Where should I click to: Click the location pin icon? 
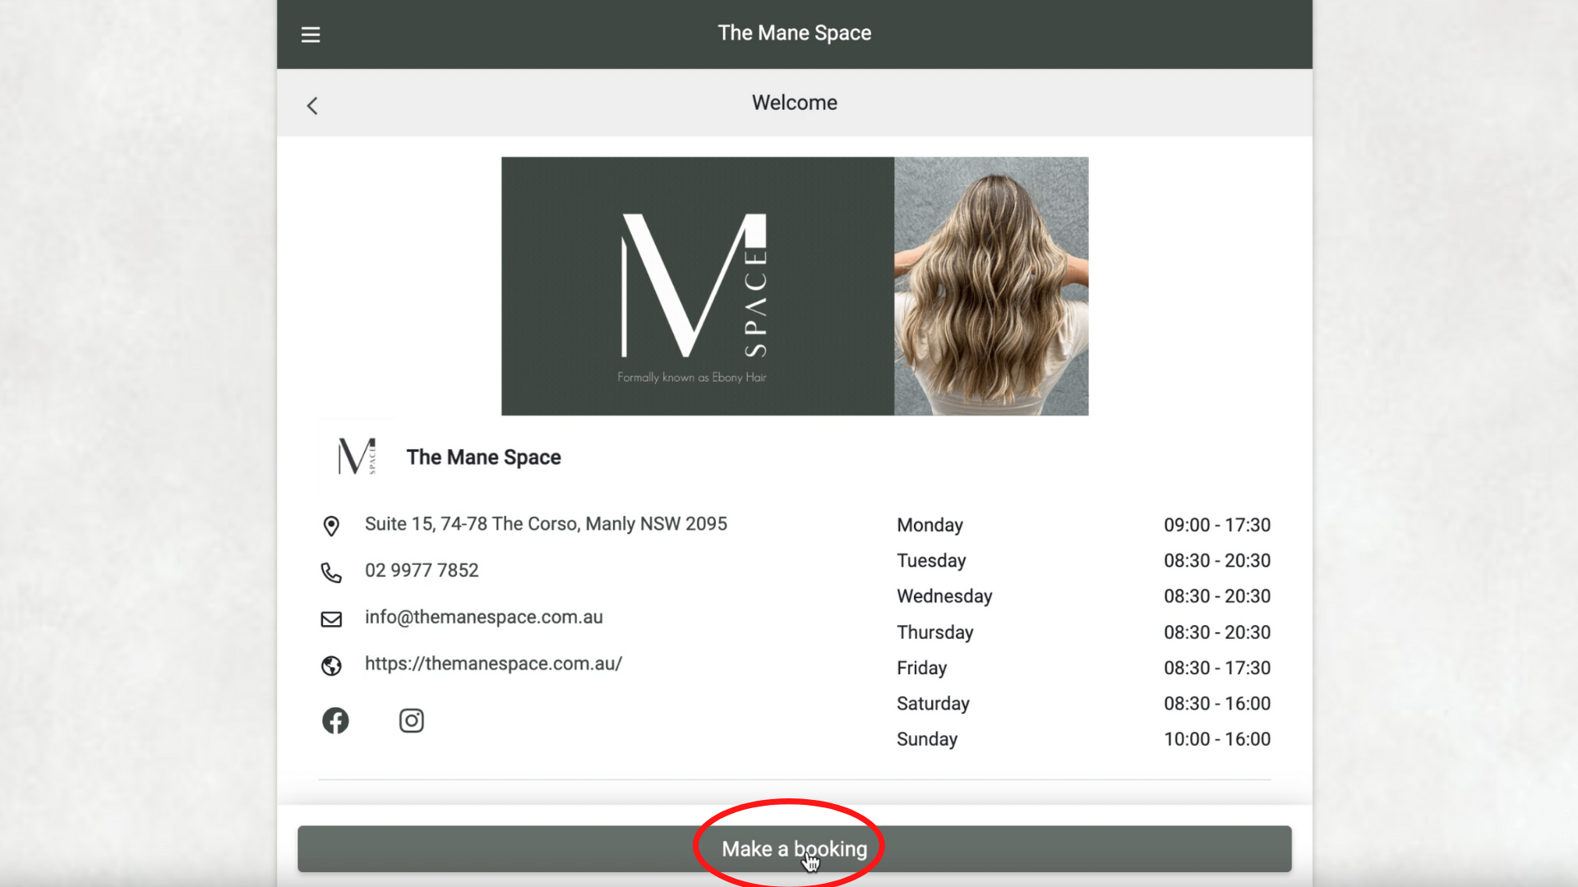[x=331, y=526]
